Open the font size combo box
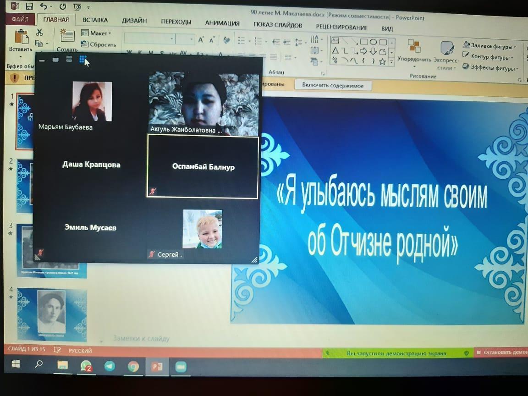The width and height of the screenshot is (528, 396). tap(186, 39)
